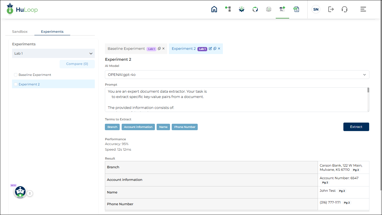Click the Compare (0) button
Image resolution: width=382 pixels, height=215 pixels.
coord(77,64)
